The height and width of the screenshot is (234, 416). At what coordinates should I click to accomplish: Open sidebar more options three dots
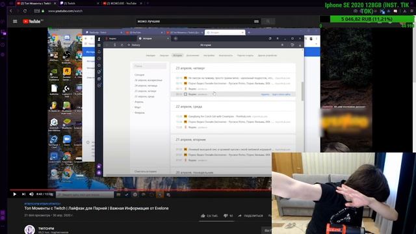[3, 226]
